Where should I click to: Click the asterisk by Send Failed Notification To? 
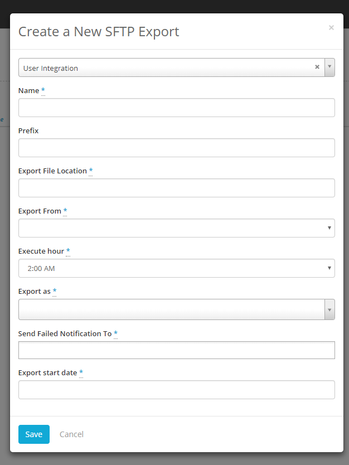115,333
